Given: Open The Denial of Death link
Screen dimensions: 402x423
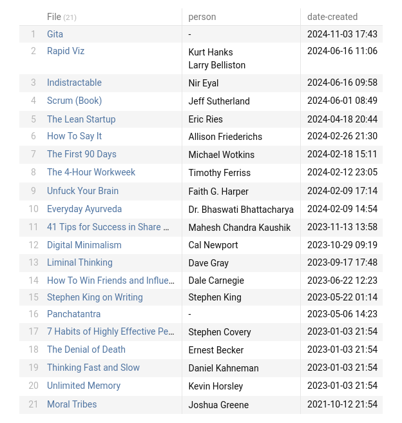Looking at the screenshot, I should click(86, 349).
